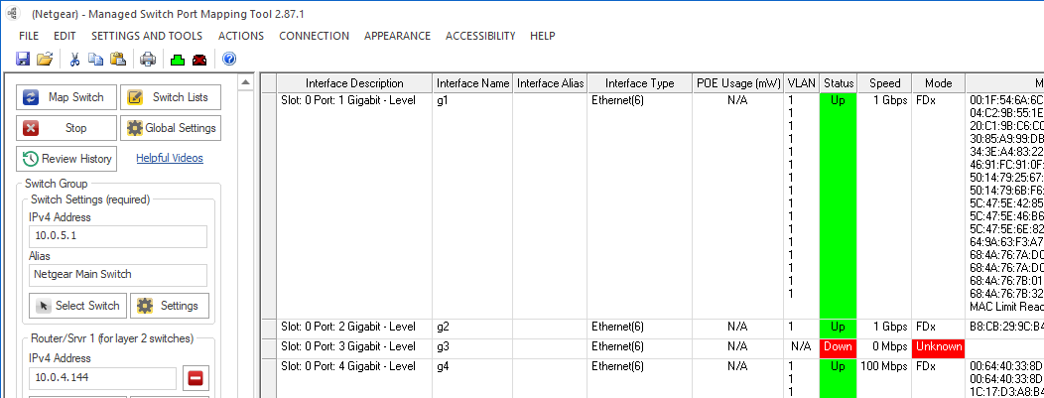Click the Ethernet(6) type cell in g2 row

tap(640, 329)
